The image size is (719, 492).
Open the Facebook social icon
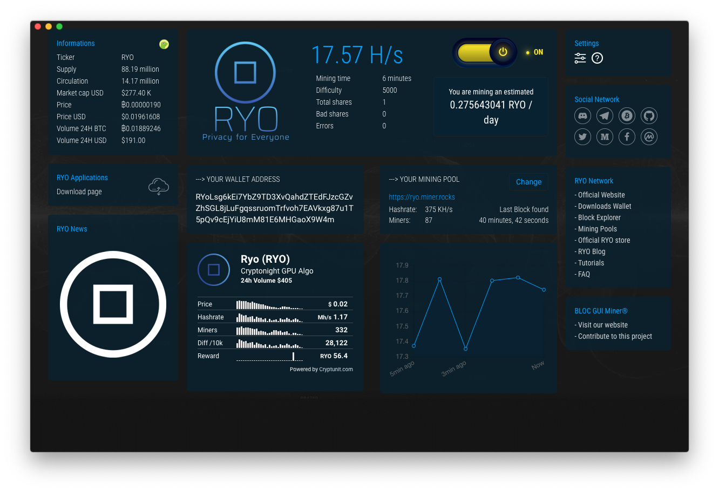pyautogui.click(x=627, y=137)
